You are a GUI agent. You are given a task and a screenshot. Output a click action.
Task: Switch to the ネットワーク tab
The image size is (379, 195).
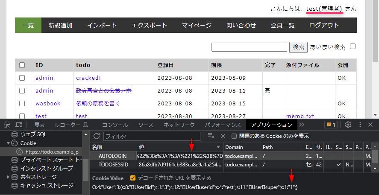point(179,125)
